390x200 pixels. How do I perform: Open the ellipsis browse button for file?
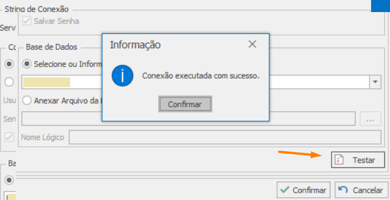coord(370,119)
